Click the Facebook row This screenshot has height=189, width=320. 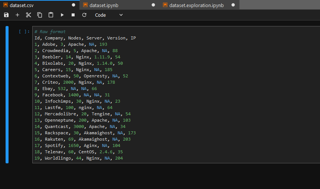(72, 95)
